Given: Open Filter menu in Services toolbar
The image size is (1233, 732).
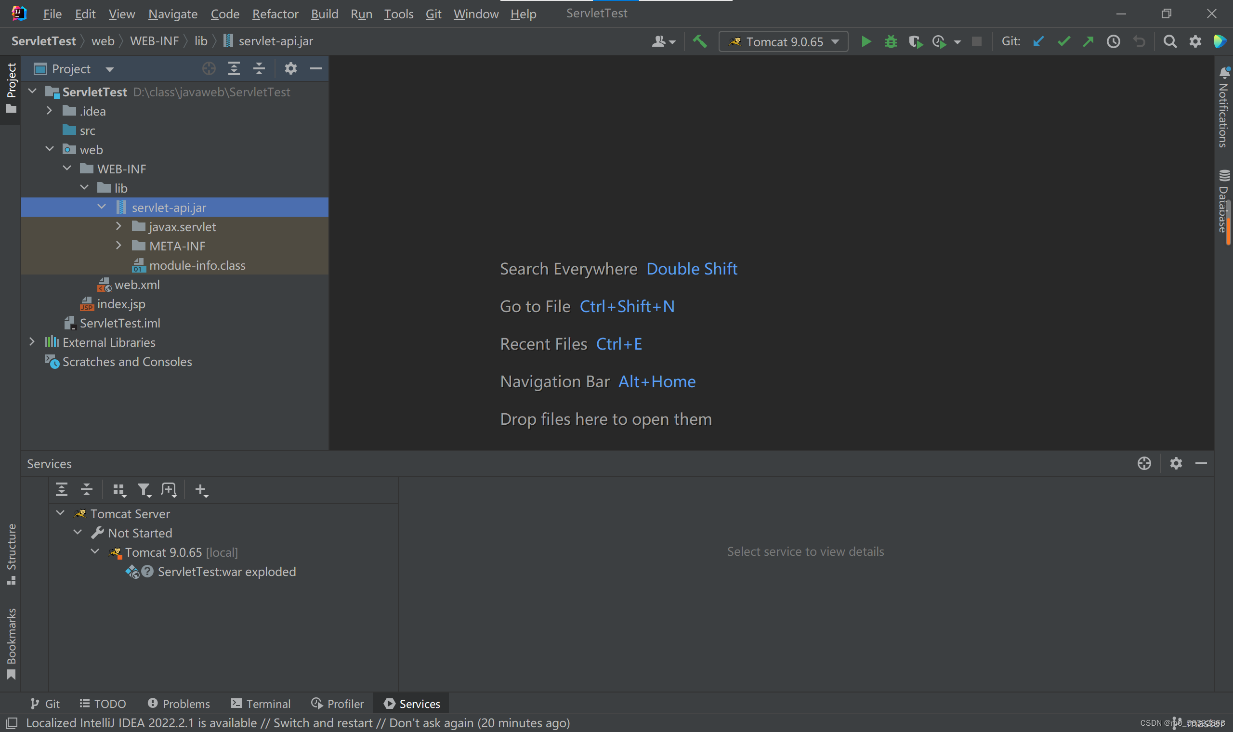Looking at the screenshot, I should pos(144,490).
